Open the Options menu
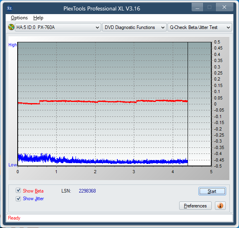The height and width of the screenshot is (228, 239). tap(19, 18)
